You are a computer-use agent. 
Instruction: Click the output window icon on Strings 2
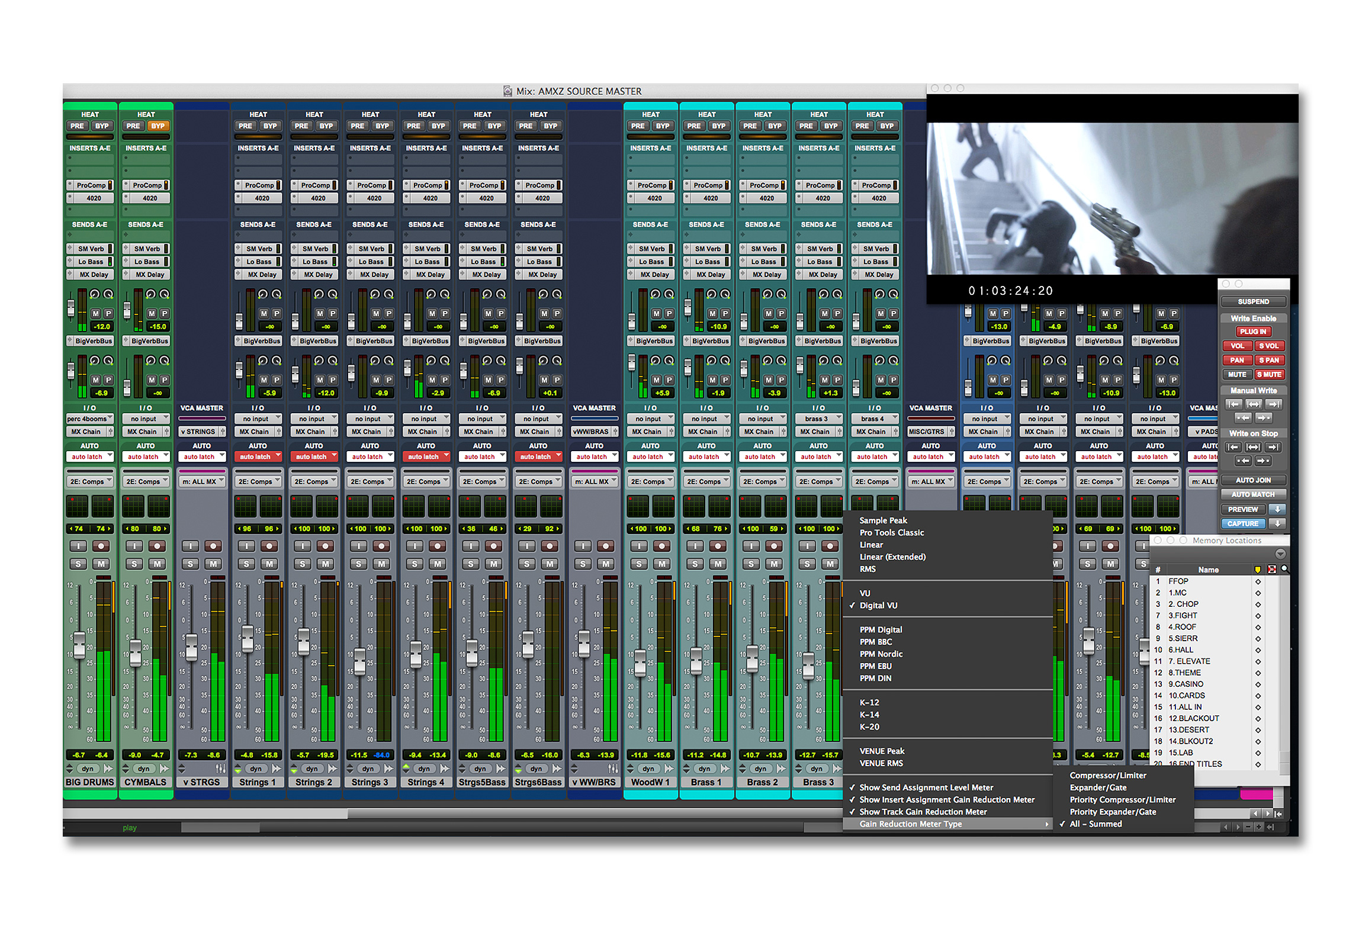click(x=332, y=769)
